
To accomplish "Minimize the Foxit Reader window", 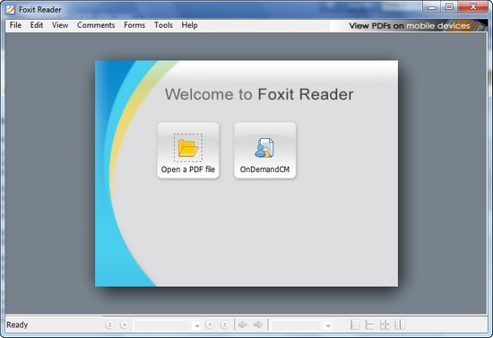I will coord(432,7).
